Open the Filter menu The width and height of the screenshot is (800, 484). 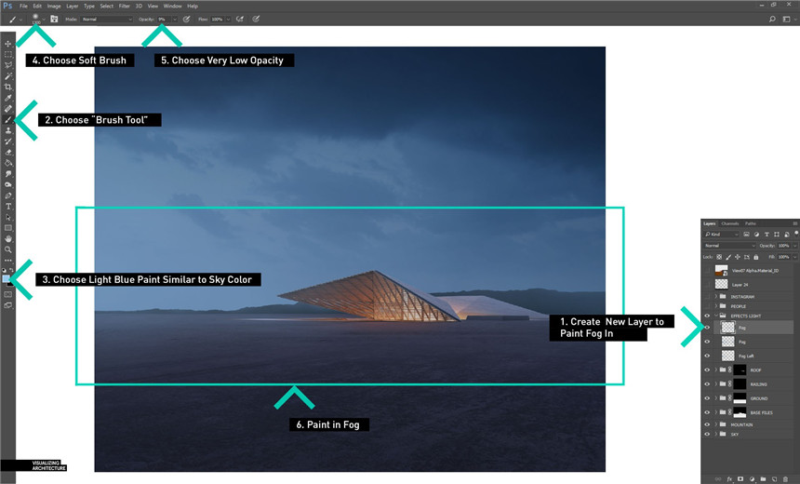(123, 6)
